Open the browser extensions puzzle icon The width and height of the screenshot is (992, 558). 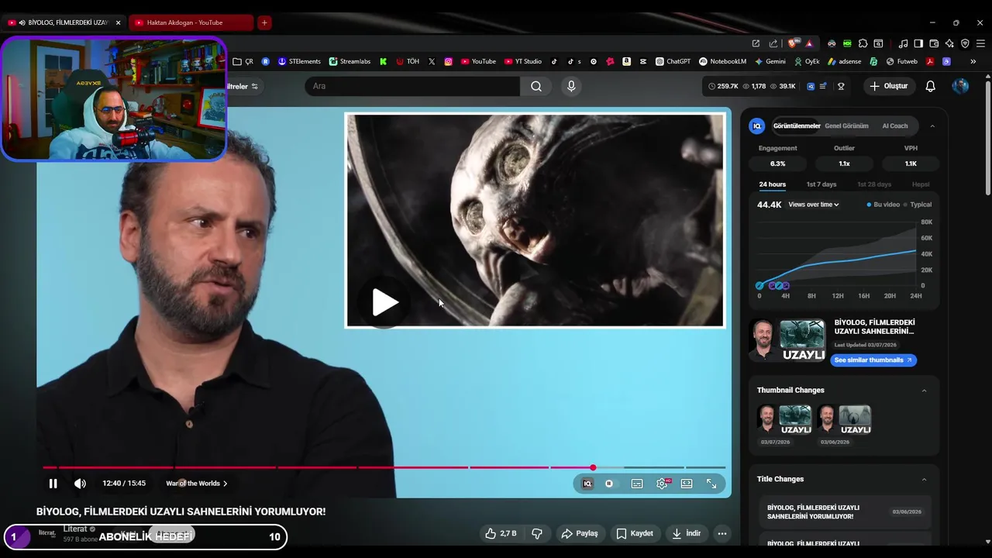coord(863,43)
